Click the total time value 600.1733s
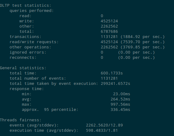This screenshot has width=174, height=136. point(112,73)
